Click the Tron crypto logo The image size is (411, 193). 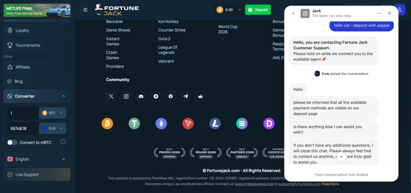[188, 123]
